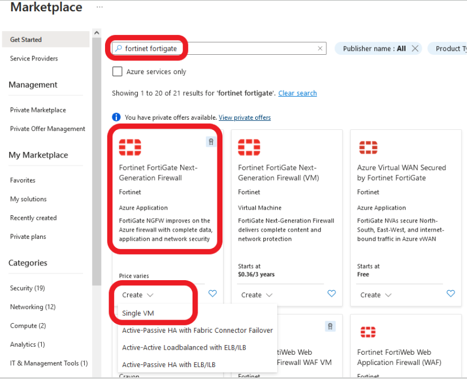Filter by Security (19) category
Image resolution: width=467 pixels, height=379 pixels.
click(x=28, y=288)
